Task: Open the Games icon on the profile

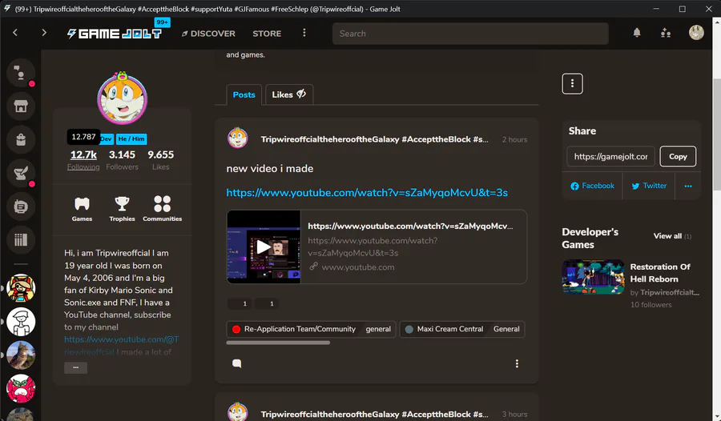Action: [82, 209]
